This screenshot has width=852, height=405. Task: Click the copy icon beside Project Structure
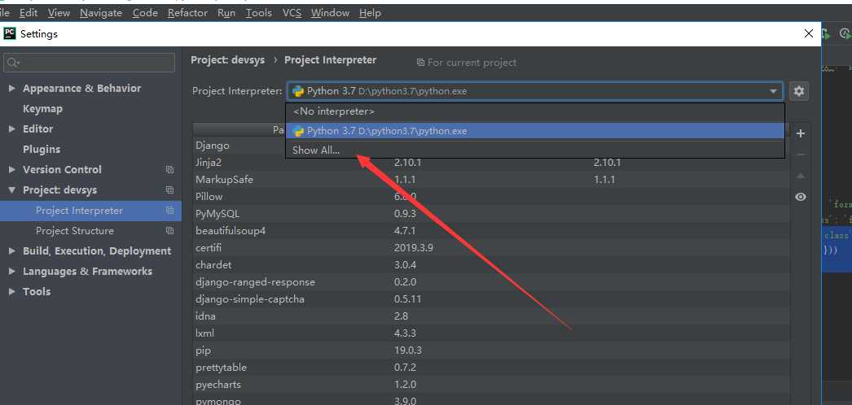click(169, 231)
